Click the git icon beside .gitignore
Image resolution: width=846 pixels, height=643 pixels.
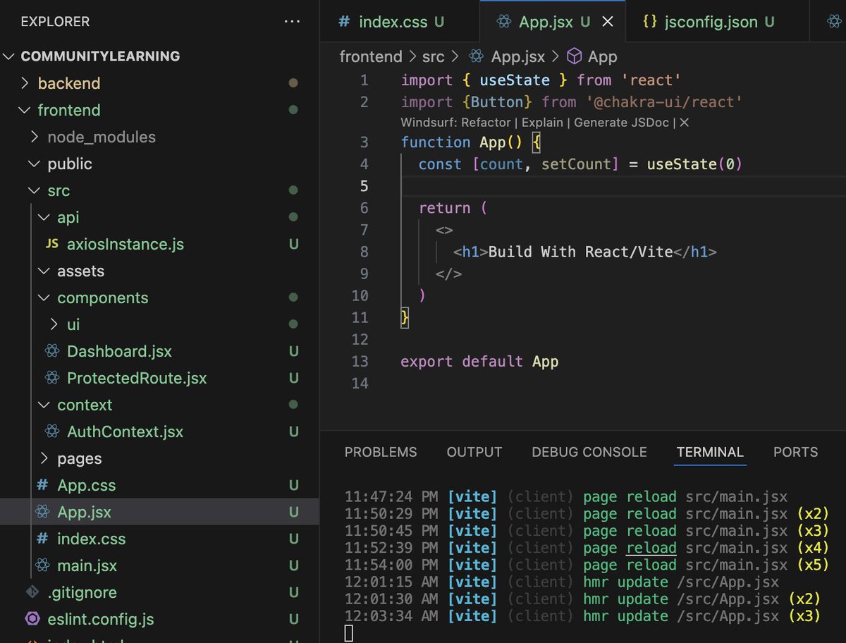(x=32, y=592)
